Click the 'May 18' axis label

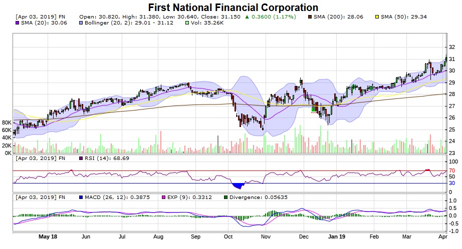[48, 236]
